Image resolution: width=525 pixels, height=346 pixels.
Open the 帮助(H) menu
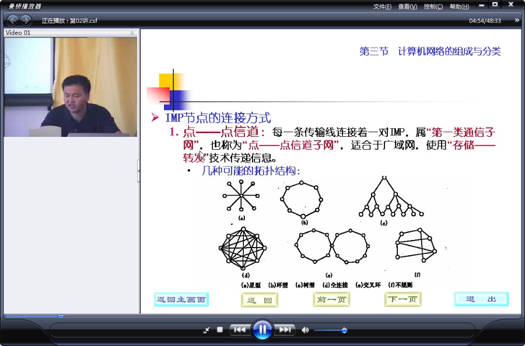tap(459, 6)
